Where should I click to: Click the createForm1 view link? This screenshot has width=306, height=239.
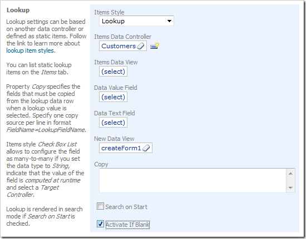[x=121, y=148]
